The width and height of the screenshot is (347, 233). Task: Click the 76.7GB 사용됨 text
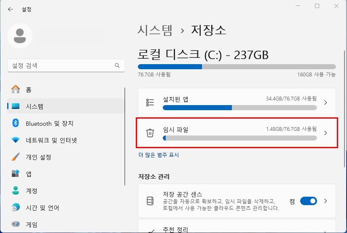[x=154, y=74]
